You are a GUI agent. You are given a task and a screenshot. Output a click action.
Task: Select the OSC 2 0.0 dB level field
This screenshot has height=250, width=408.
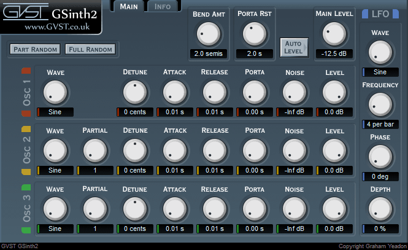[334, 170]
